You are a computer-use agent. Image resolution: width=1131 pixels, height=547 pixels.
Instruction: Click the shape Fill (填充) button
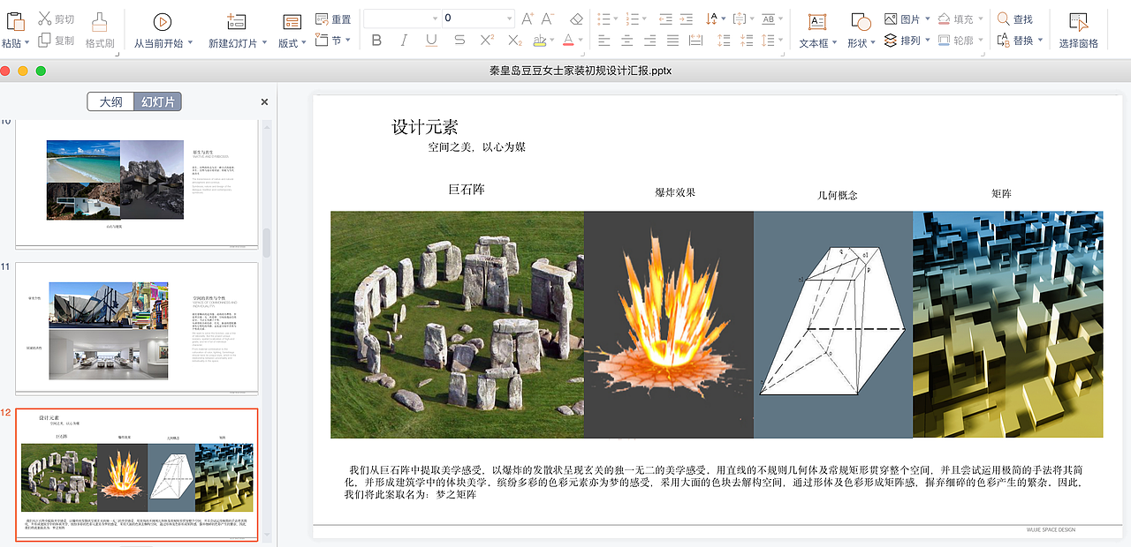(x=959, y=19)
